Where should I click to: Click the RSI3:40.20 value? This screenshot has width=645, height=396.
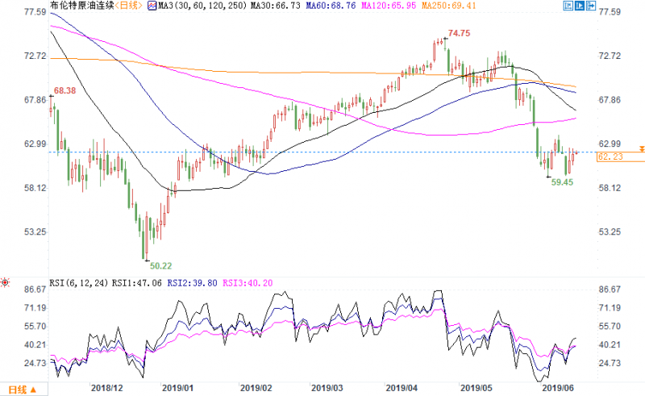pos(248,283)
